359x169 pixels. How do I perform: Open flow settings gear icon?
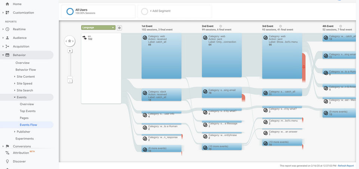[x=119, y=28]
